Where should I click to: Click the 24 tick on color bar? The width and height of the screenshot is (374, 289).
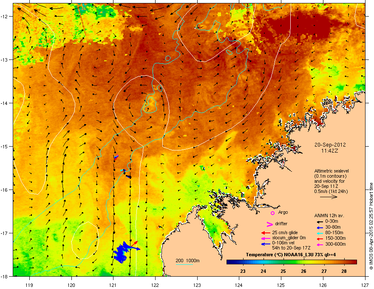pos(263,271)
